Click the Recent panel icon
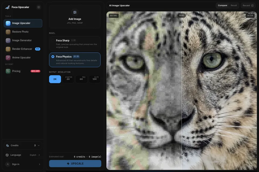The width and height of the screenshot is (259, 172). pos(252,5)
